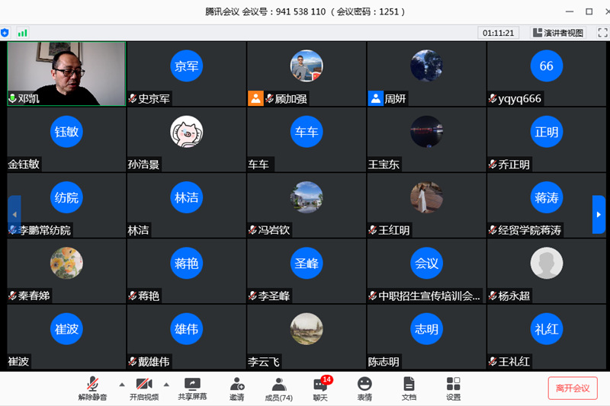
Task: Click 戴雄伟 avatar circle
Action: [x=186, y=329]
